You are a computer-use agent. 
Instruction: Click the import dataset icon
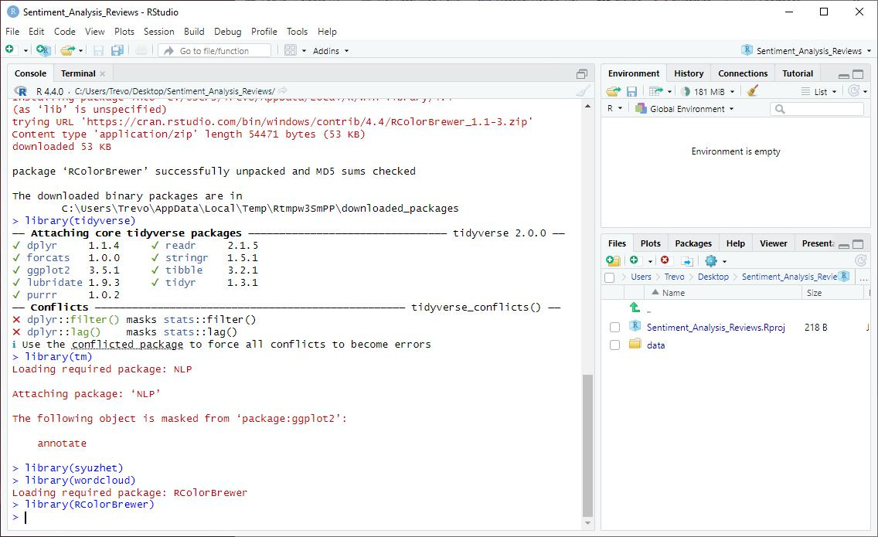(x=655, y=91)
